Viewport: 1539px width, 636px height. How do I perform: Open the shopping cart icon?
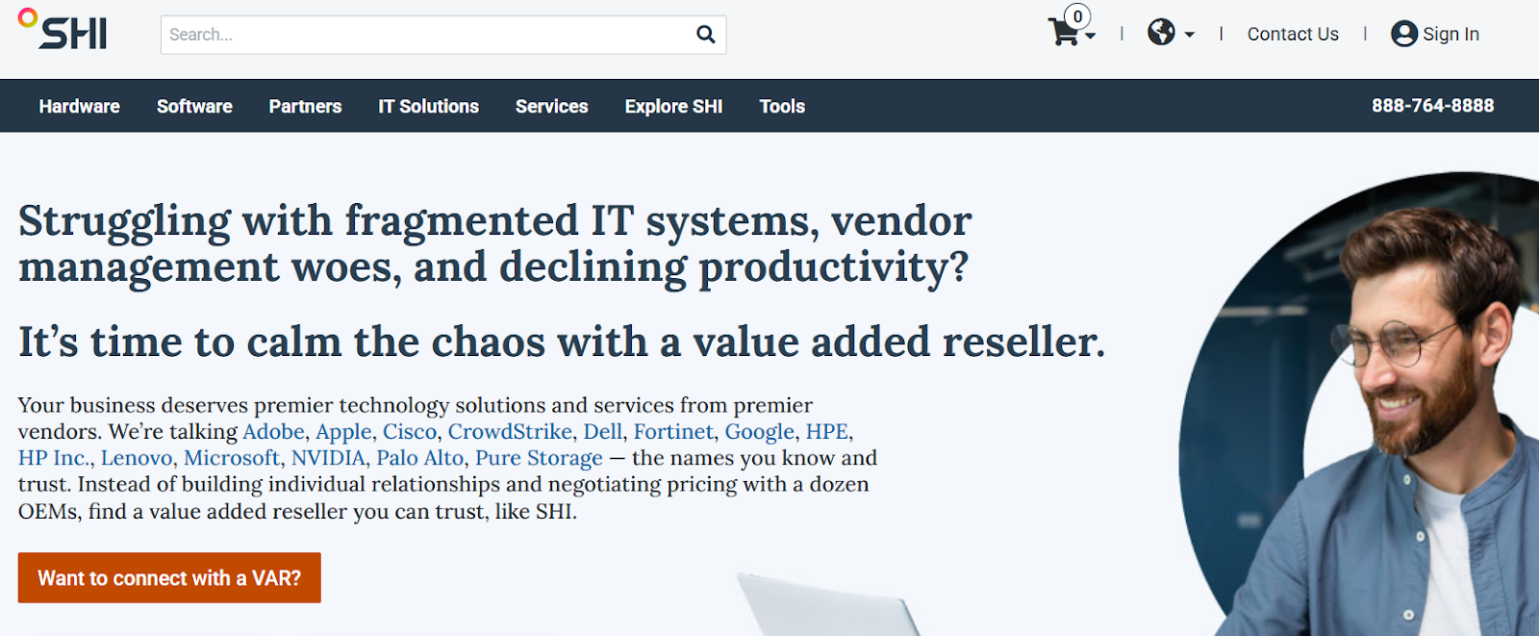click(x=1064, y=34)
